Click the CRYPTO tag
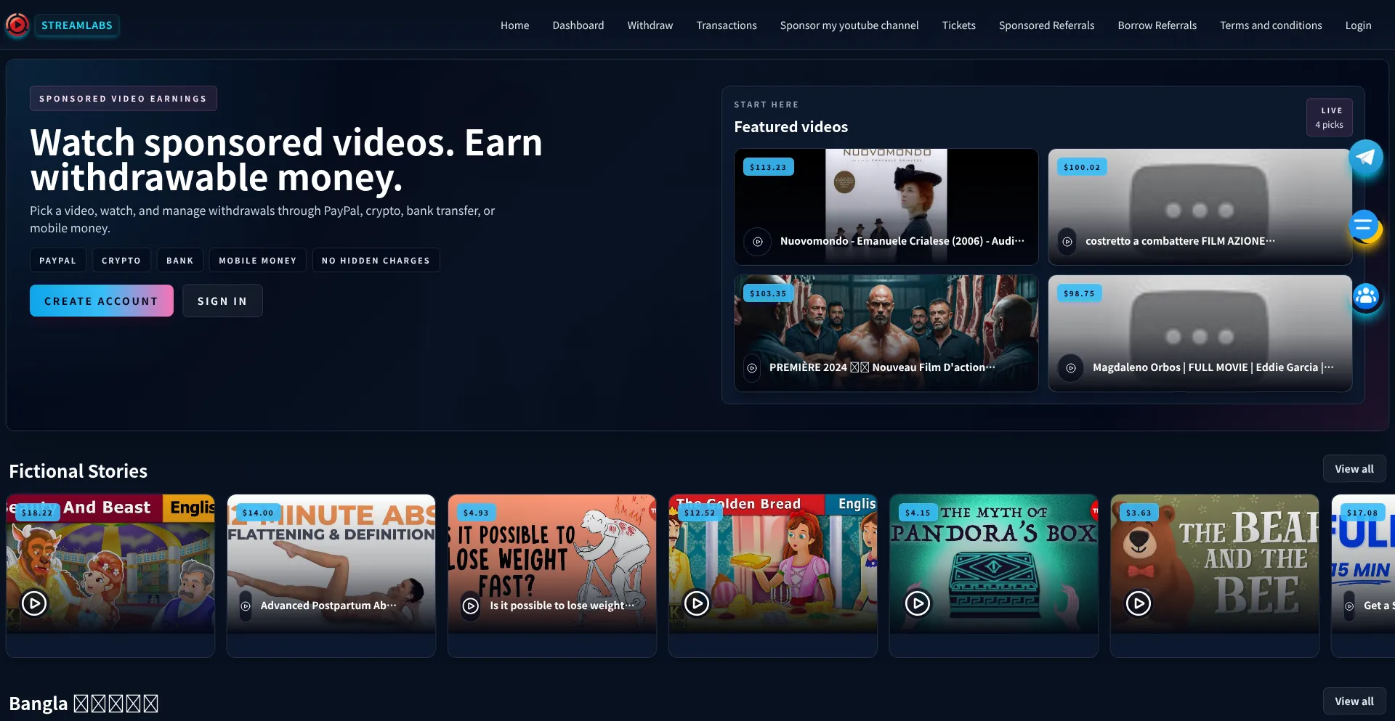Viewport: 1395px width, 721px height. click(121, 260)
